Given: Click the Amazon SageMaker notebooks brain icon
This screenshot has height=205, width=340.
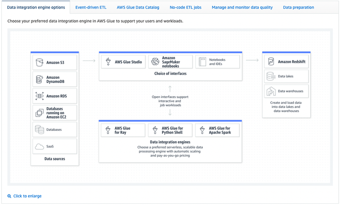Looking at the screenshot, I should 155,62.
